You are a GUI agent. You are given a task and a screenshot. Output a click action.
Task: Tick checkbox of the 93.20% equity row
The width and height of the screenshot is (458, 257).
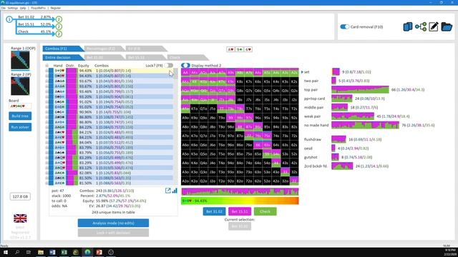pos(47,96)
